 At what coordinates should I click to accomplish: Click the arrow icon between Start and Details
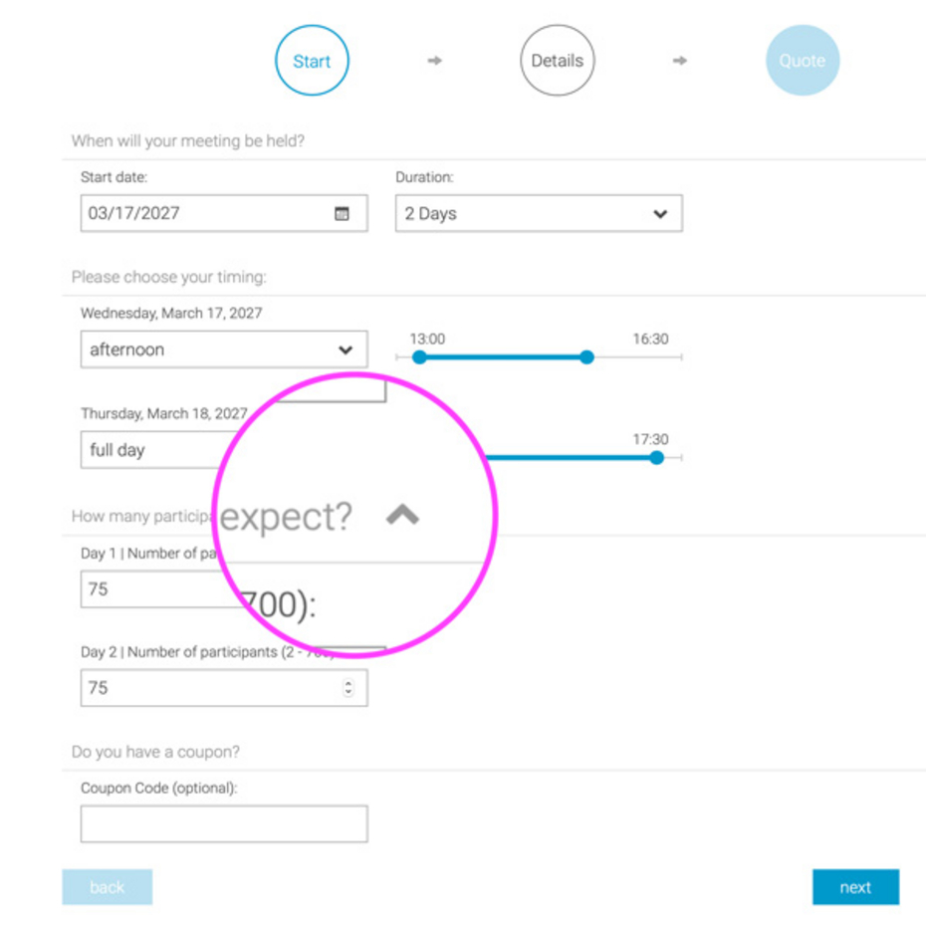click(x=434, y=60)
